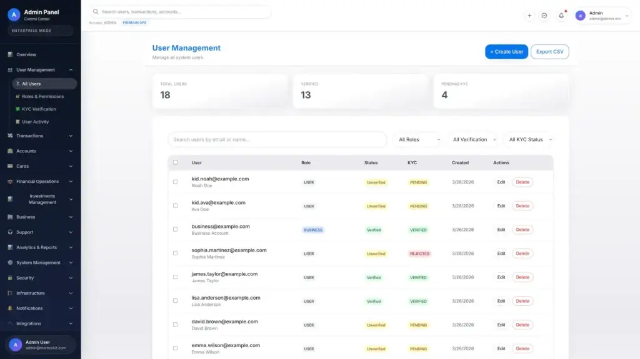Click the Admin avatar in the top bar
This screenshot has height=359, width=640.
coord(580,16)
